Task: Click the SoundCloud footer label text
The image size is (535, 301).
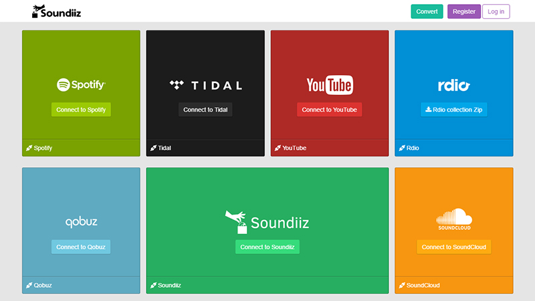Action: [423, 286]
